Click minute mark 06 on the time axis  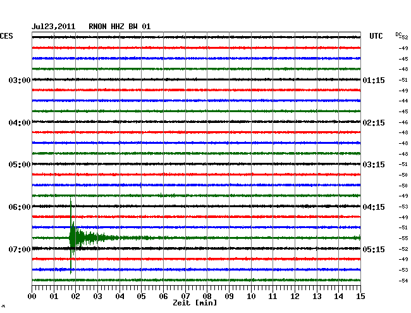point(163,297)
